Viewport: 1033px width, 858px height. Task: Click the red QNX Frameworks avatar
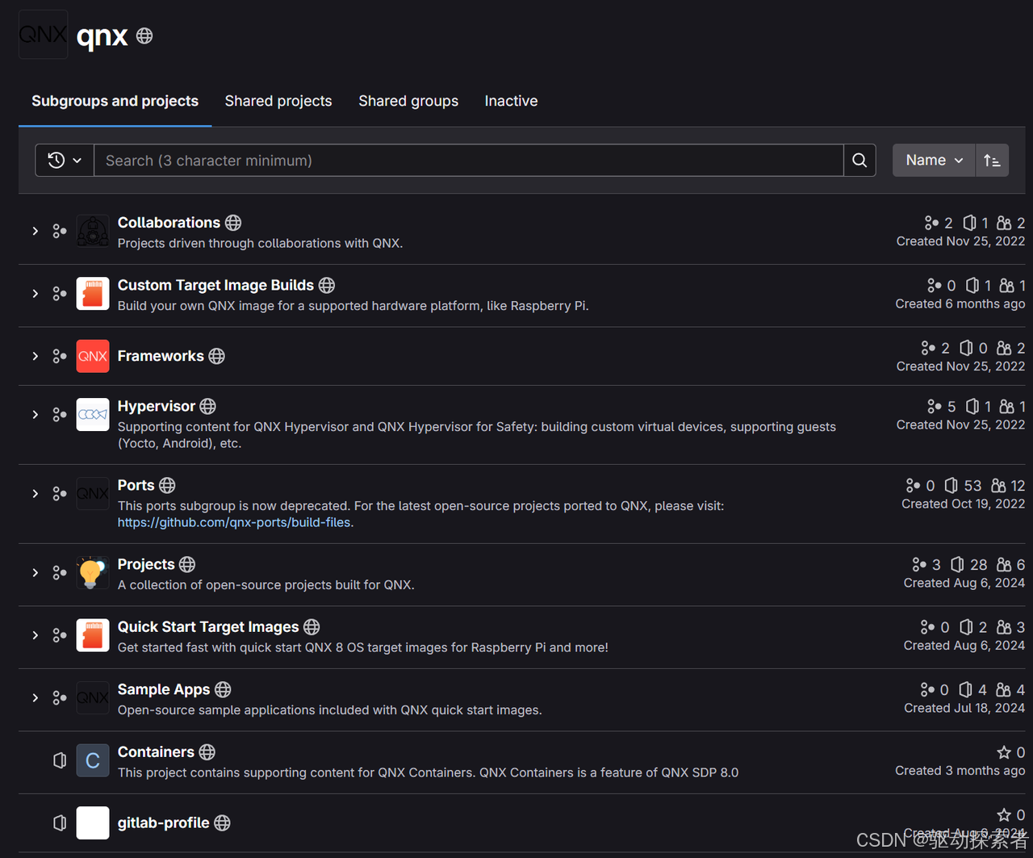(93, 356)
